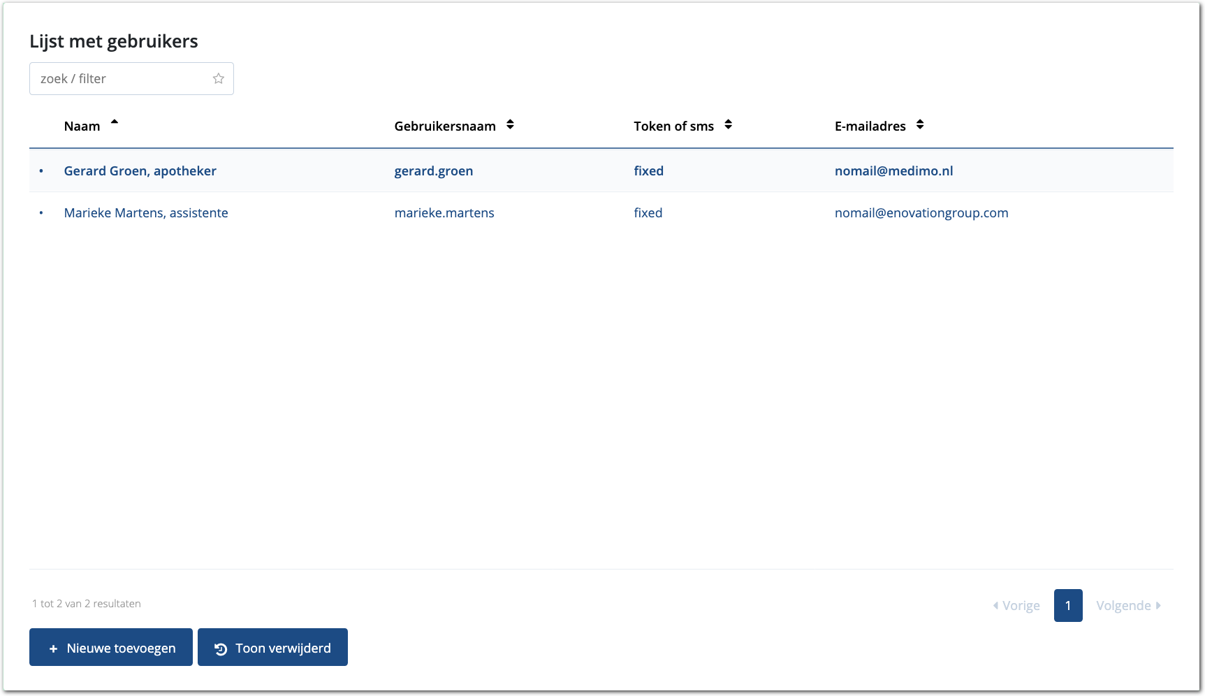Open user Gerard Groen, apotheker
Viewport: 1205px width, 696px height.
point(140,171)
